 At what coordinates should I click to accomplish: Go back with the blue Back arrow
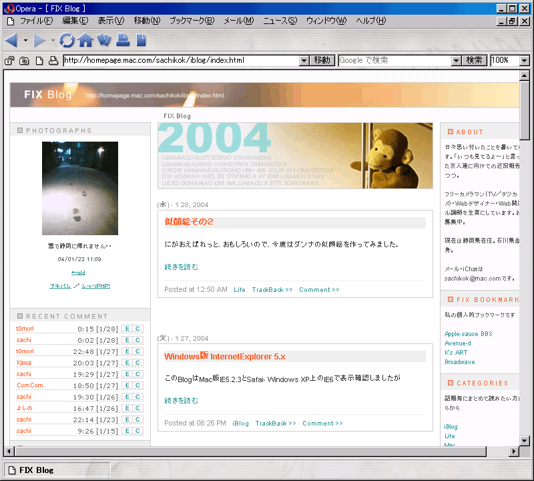[11, 40]
